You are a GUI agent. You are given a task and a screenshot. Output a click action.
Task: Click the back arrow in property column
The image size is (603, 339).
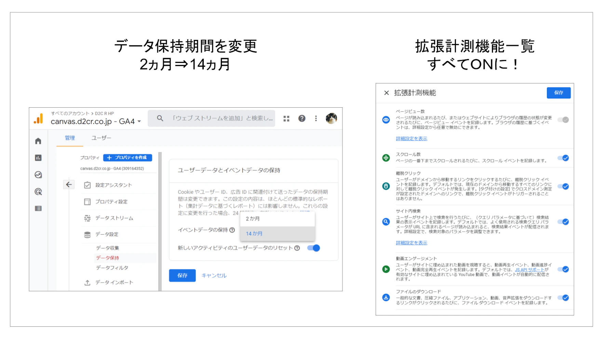[69, 185]
